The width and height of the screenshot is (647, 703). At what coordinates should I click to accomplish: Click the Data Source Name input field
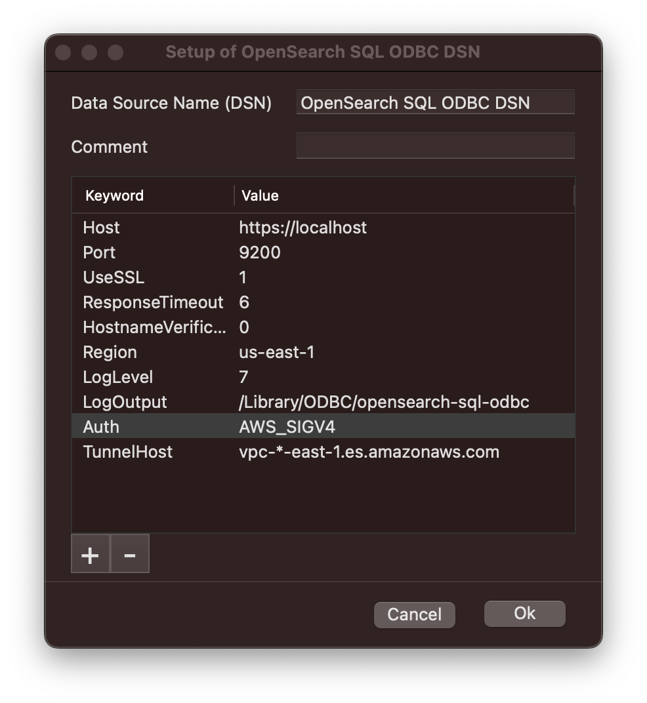coord(435,102)
